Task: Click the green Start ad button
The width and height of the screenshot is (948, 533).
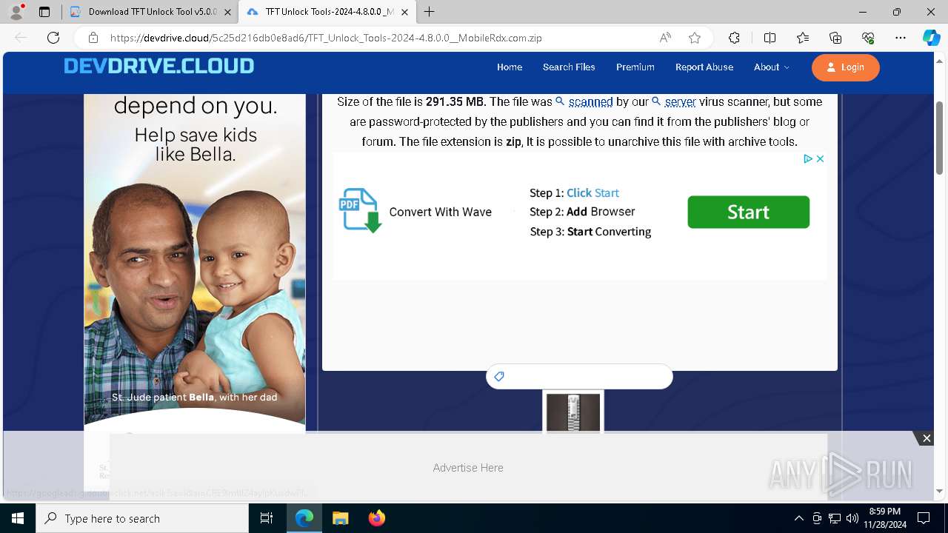Action: coord(748,212)
